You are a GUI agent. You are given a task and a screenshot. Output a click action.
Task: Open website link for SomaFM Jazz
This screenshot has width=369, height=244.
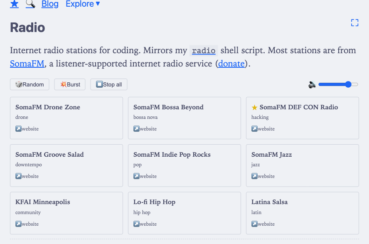click(x=263, y=176)
